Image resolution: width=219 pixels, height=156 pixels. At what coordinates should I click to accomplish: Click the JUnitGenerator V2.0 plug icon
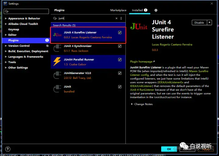(x=57, y=75)
